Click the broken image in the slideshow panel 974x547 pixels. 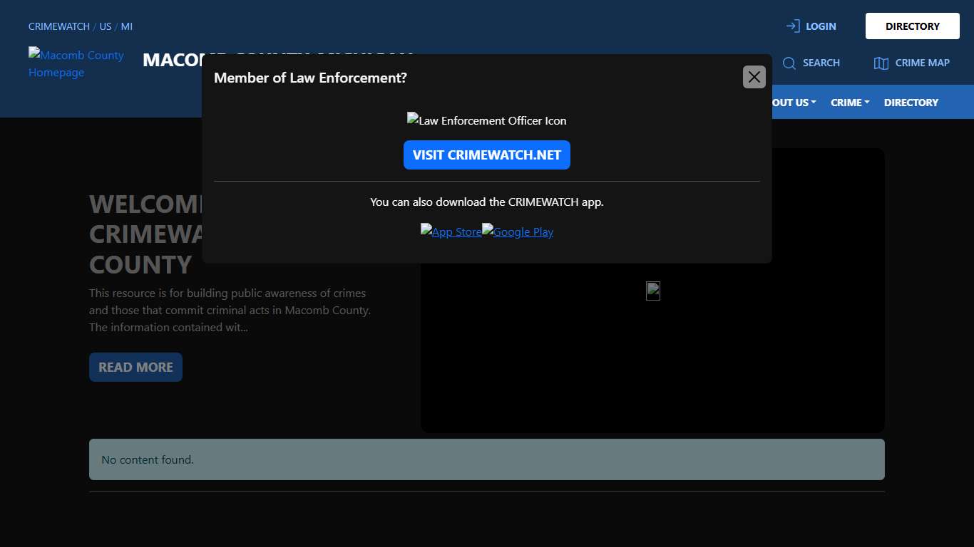pos(652,291)
